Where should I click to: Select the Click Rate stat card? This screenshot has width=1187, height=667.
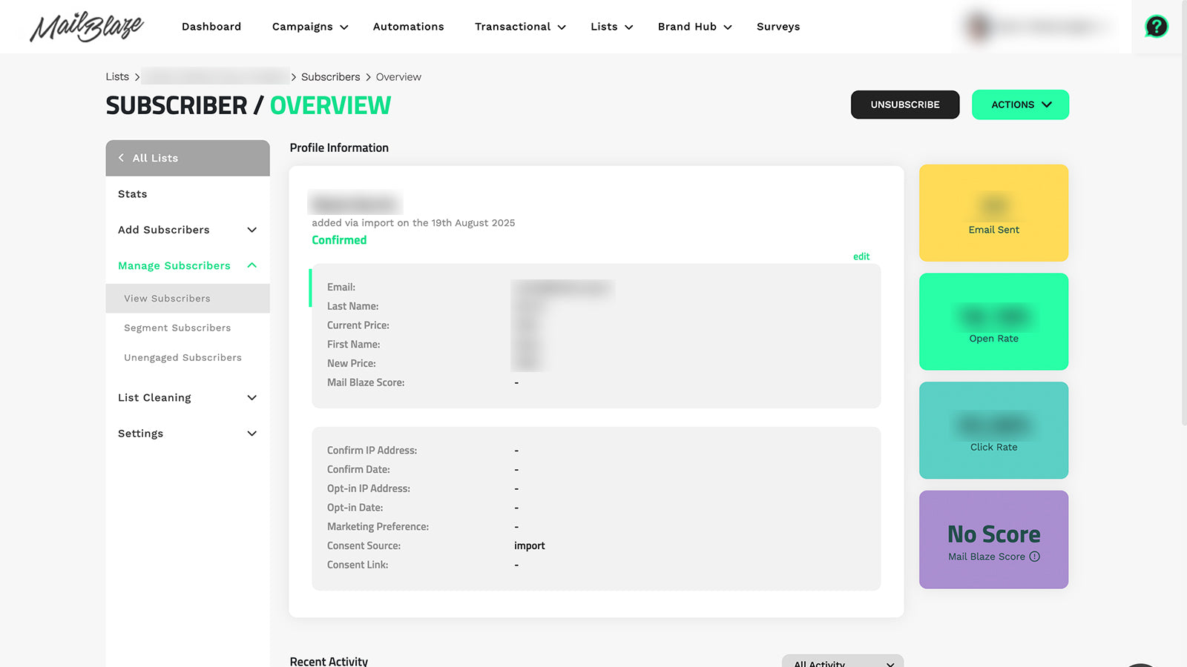[993, 430]
